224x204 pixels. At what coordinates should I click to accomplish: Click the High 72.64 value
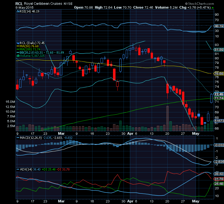104,7
